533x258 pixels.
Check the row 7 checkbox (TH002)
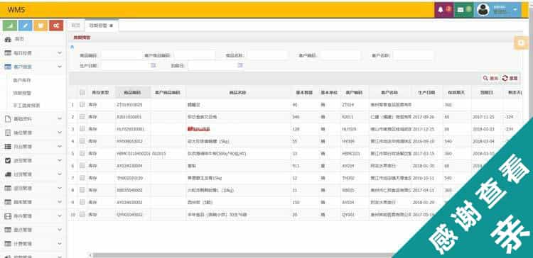coord(82,178)
